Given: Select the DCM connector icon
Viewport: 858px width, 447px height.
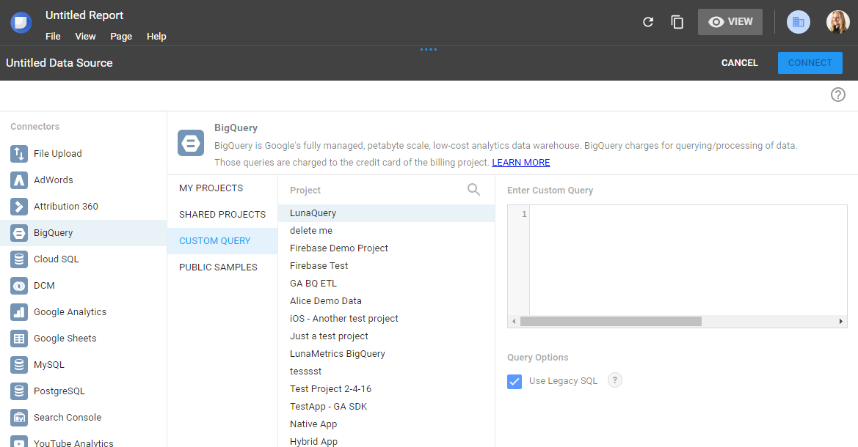Looking at the screenshot, I should pos(19,285).
